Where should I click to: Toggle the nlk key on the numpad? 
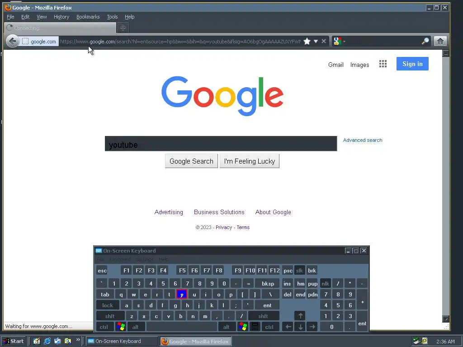[x=326, y=284]
